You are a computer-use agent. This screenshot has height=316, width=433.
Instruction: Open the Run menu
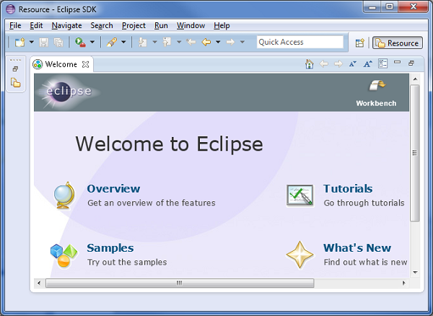tap(161, 26)
